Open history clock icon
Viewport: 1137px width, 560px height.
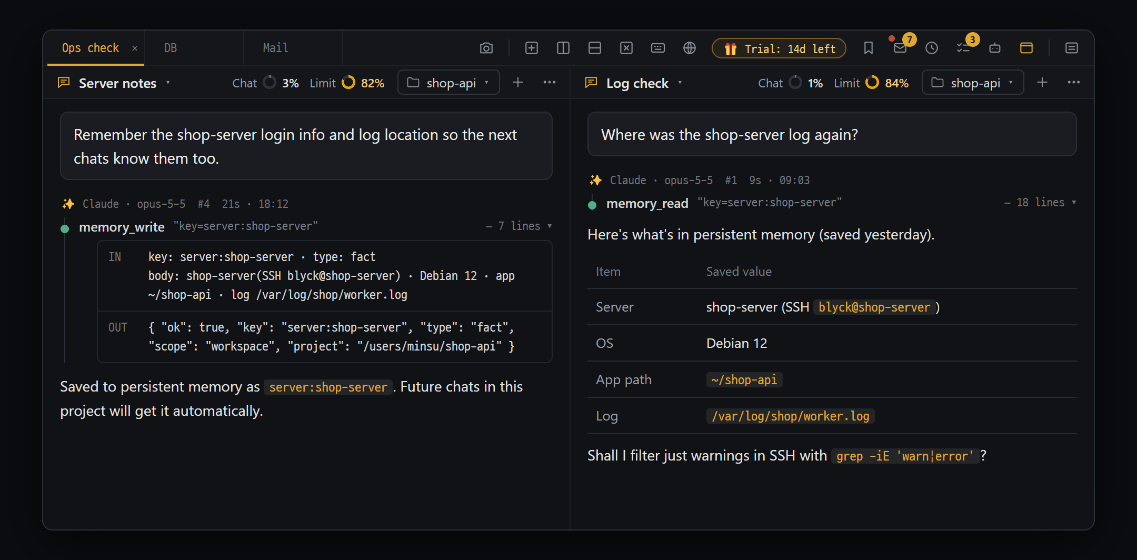click(932, 48)
